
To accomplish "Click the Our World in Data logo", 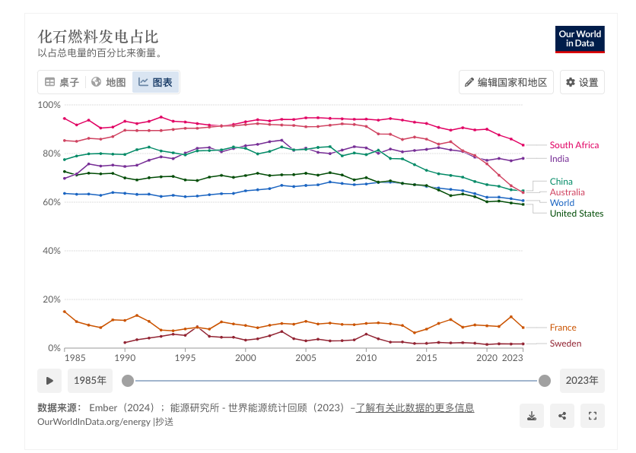I will 580,39.
